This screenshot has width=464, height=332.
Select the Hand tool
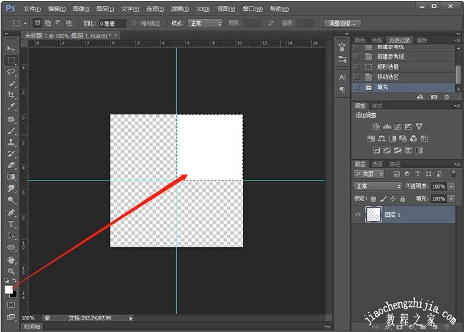click(11, 259)
